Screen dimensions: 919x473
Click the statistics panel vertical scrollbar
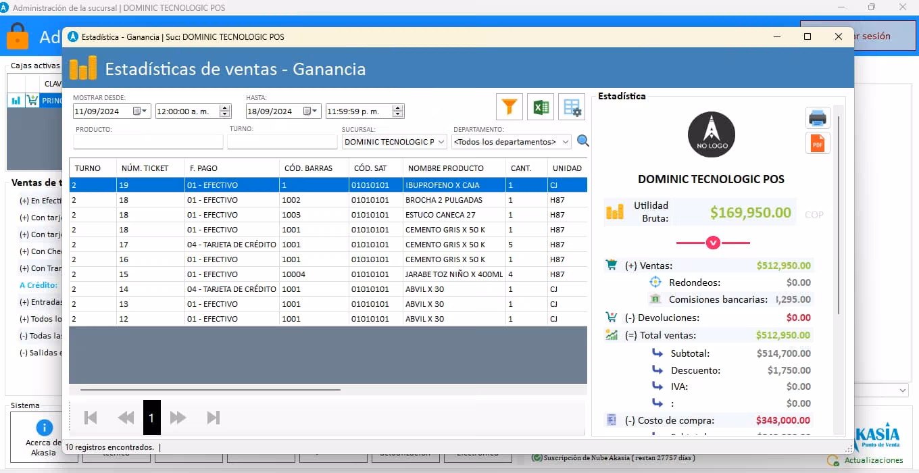point(839,215)
